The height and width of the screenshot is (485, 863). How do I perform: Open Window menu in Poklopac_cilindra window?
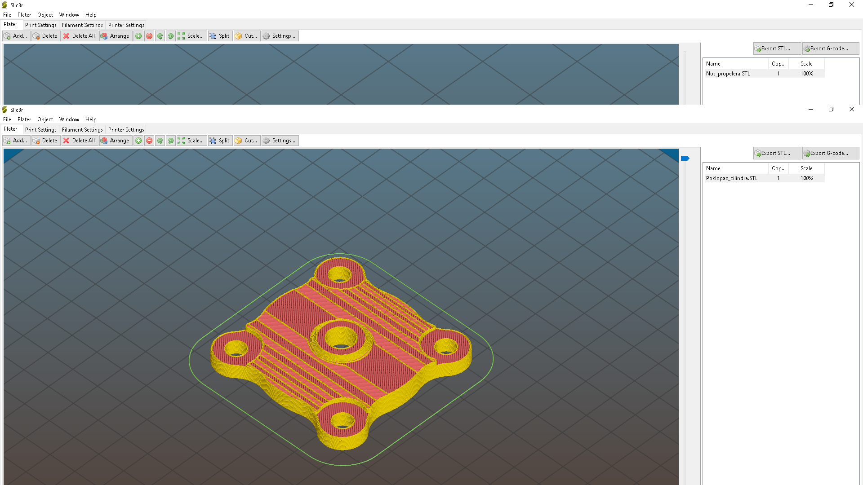tap(69, 119)
